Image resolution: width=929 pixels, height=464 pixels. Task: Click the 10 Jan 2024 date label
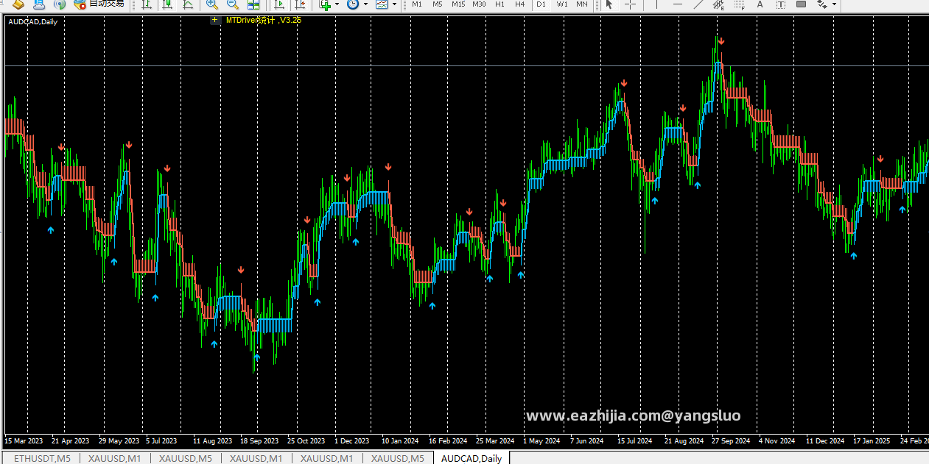point(400,441)
